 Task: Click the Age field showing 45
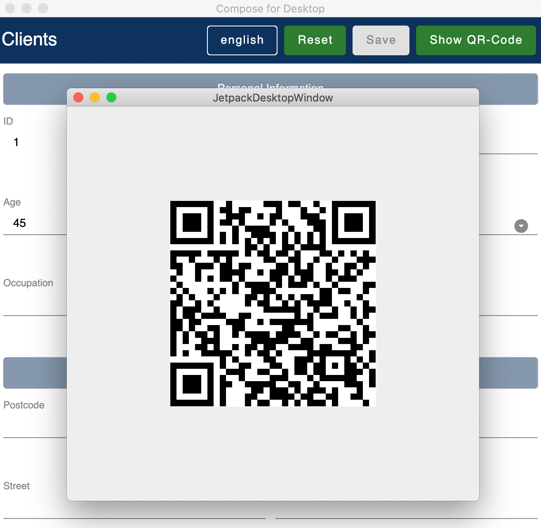(x=35, y=223)
